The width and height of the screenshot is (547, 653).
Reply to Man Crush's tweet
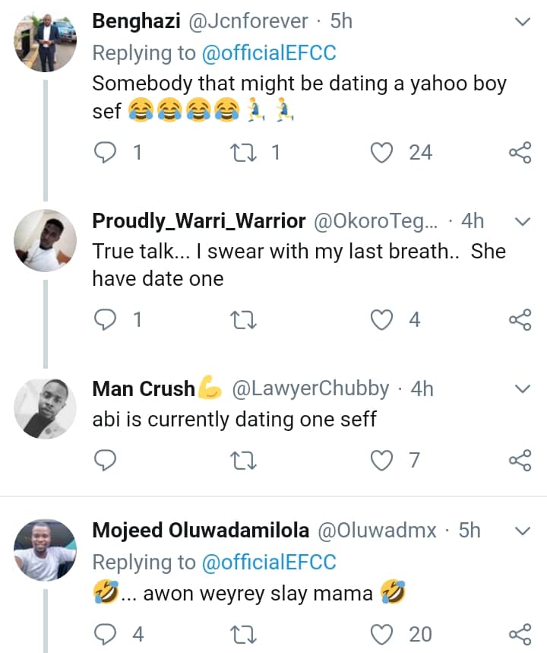103,460
